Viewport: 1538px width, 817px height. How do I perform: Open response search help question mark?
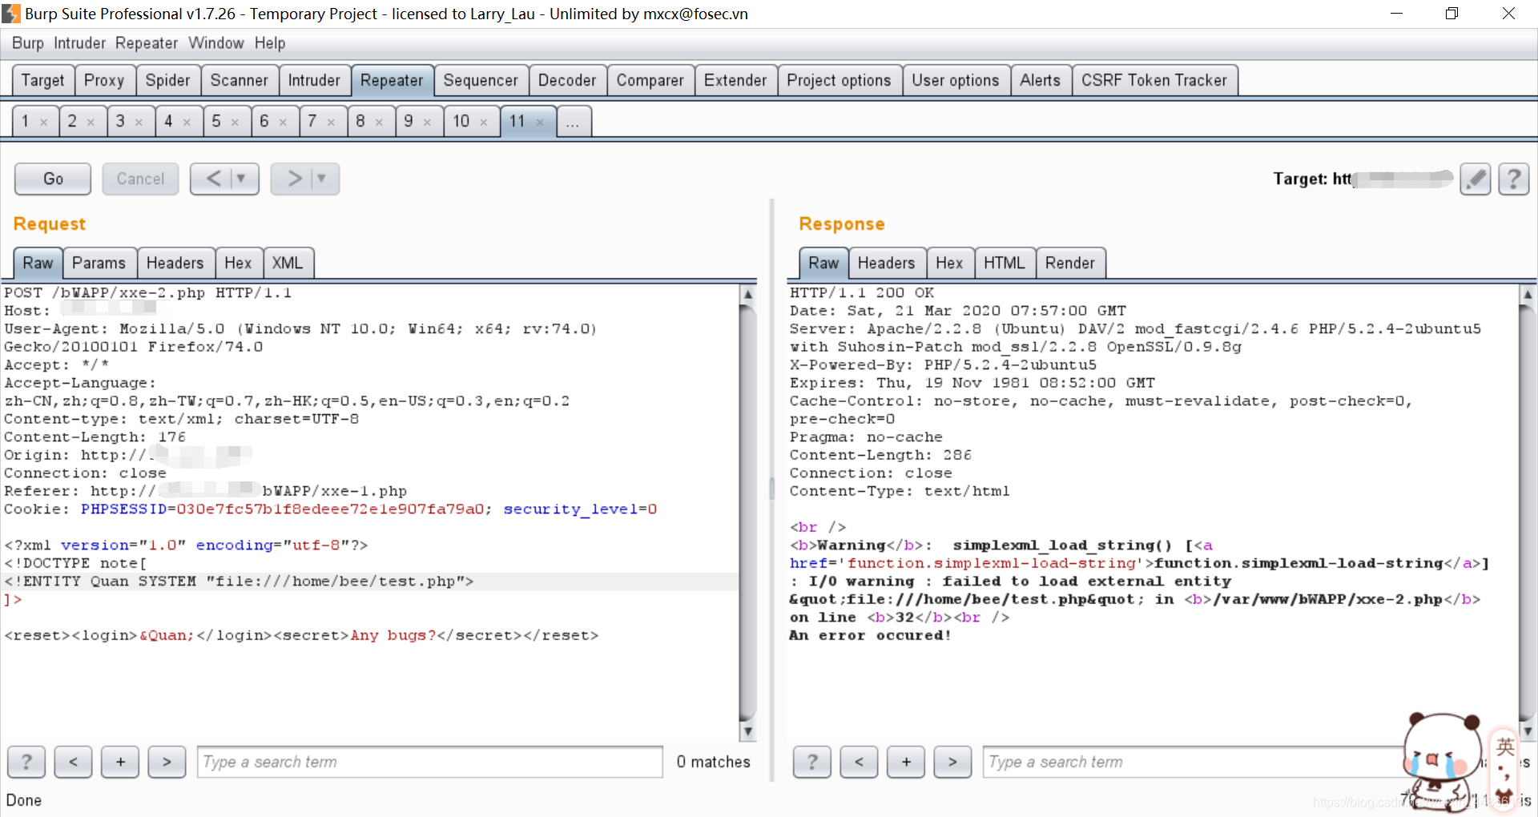[812, 762]
